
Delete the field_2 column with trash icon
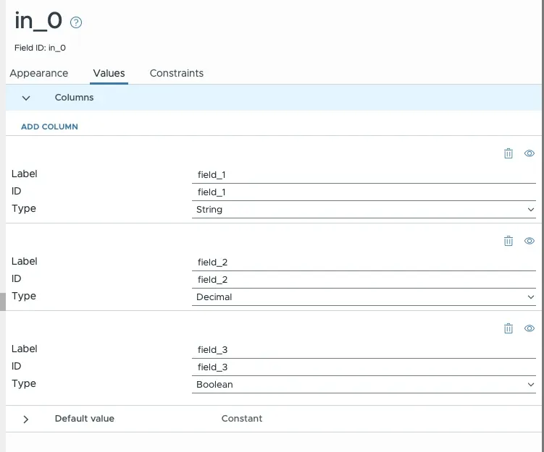(x=509, y=241)
